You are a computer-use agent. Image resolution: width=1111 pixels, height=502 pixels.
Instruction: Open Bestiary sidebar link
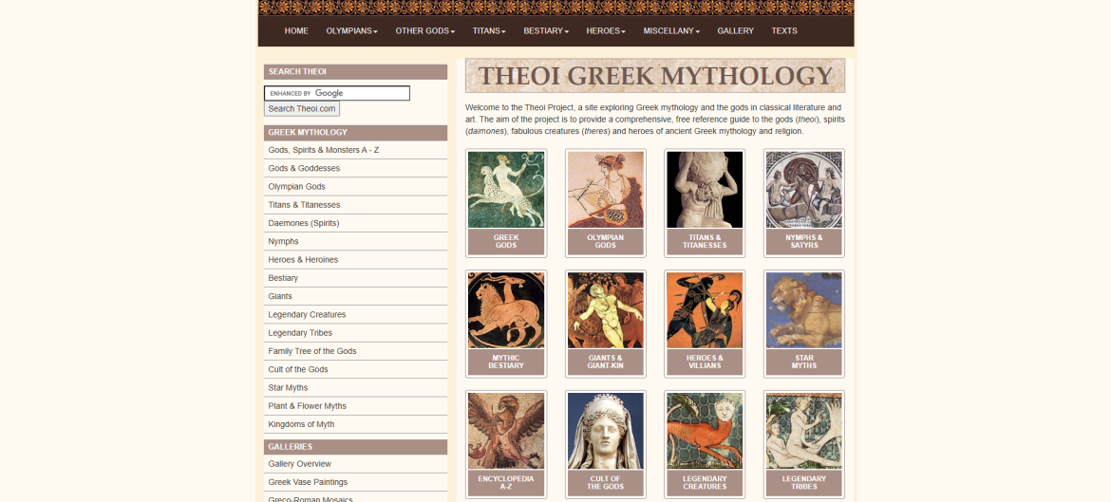pyautogui.click(x=355, y=278)
